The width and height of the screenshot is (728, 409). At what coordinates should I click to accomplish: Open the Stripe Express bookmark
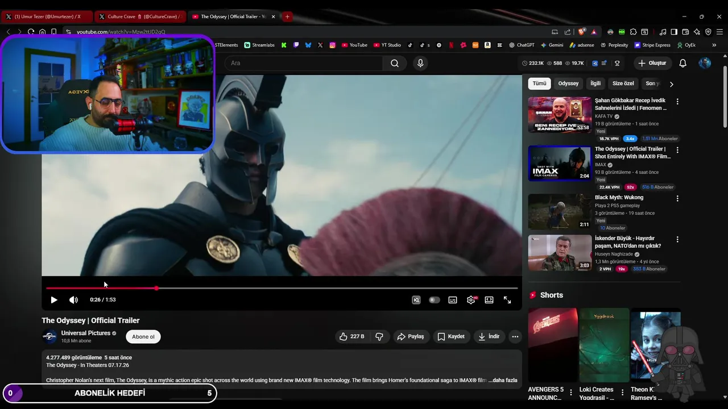point(652,45)
